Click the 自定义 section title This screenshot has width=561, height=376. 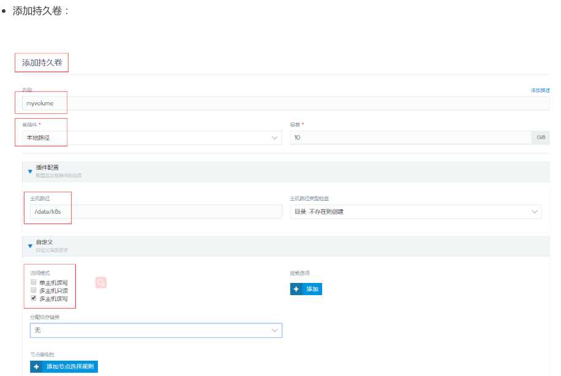44,242
